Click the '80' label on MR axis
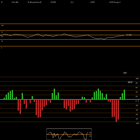Viewport: 140px width, 140px height. (136, 83)
